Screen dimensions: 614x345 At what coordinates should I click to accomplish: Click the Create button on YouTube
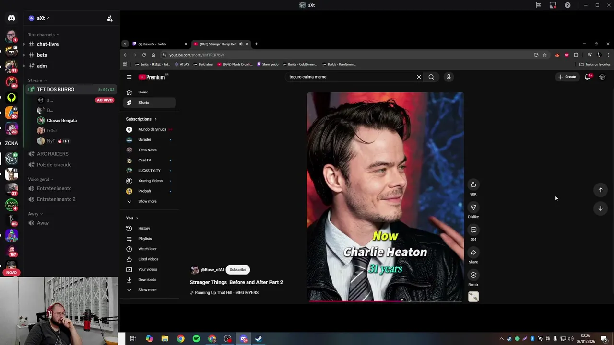pos(567,77)
